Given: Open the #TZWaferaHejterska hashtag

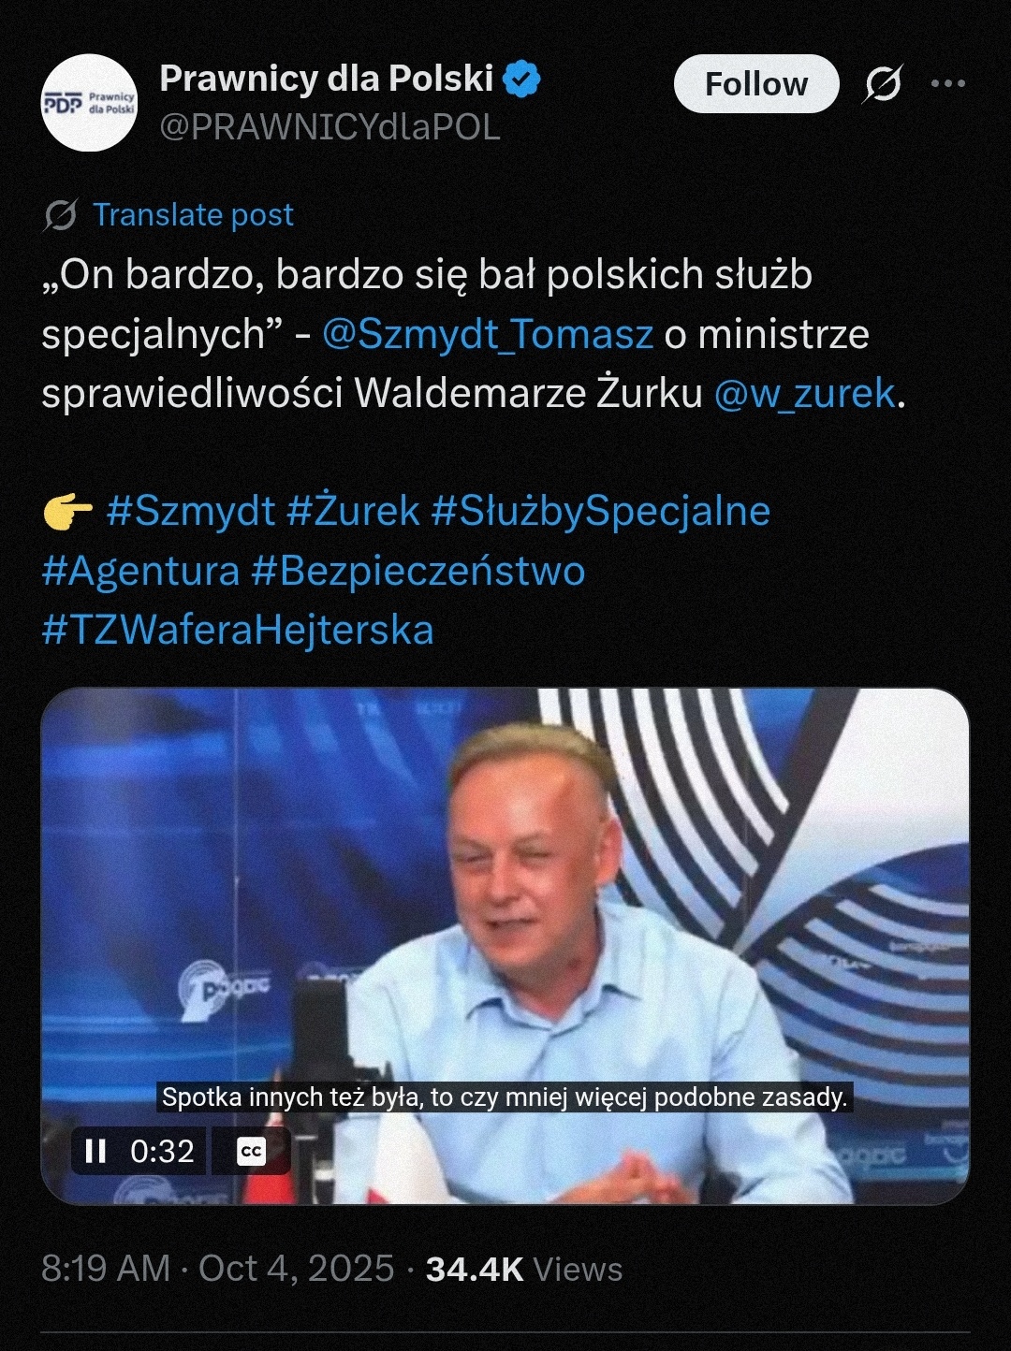Looking at the screenshot, I should (238, 630).
